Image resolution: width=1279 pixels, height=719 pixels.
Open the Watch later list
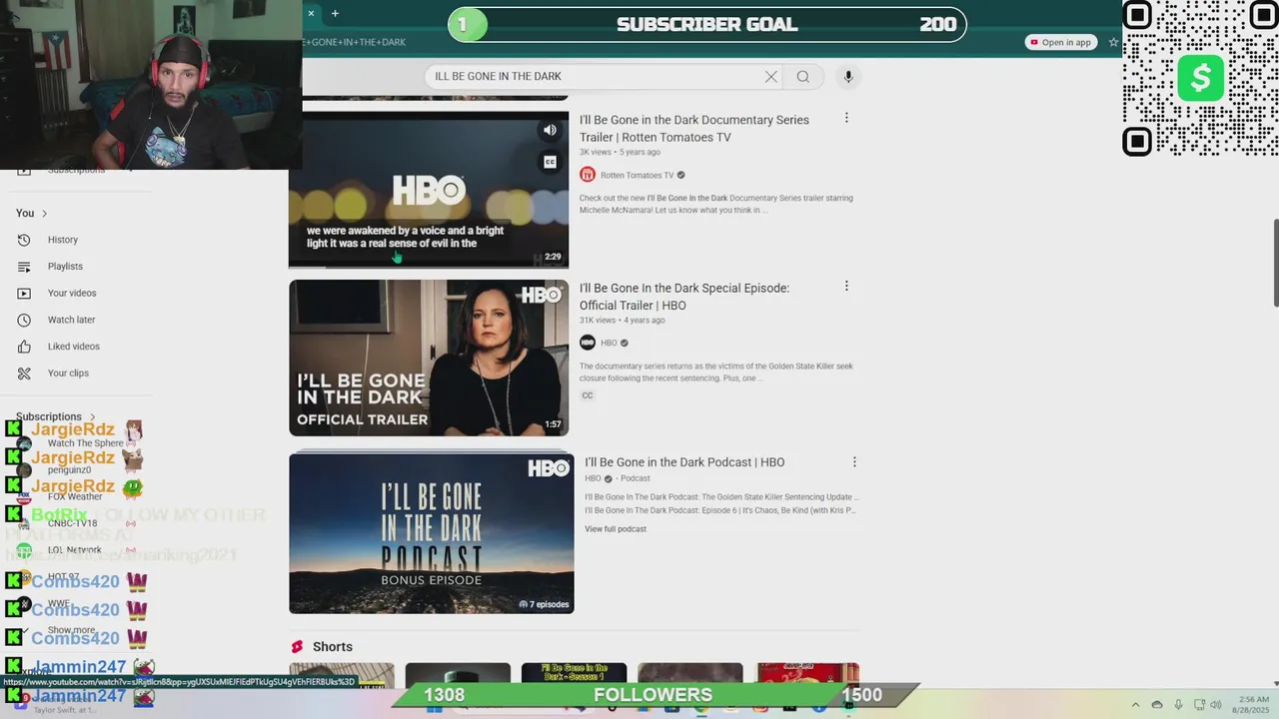(71, 320)
